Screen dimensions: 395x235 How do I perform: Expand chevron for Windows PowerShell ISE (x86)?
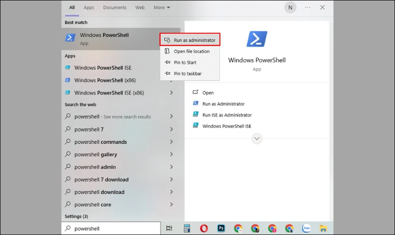pos(171,93)
